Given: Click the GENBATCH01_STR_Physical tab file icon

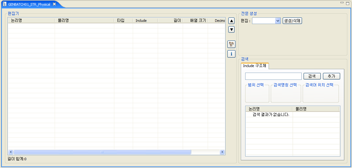Looking at the screenshot, I should pyautogui.click(x=5, y=4).
